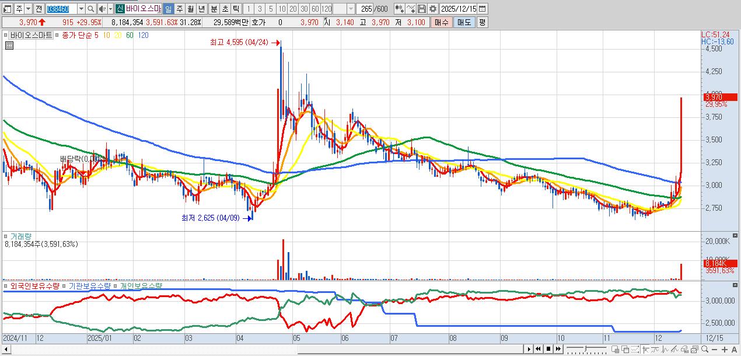The width and height of the screenshot is (741, 356).
Task: Open the calendar date picker icon
Action: (x=482, y=9)
